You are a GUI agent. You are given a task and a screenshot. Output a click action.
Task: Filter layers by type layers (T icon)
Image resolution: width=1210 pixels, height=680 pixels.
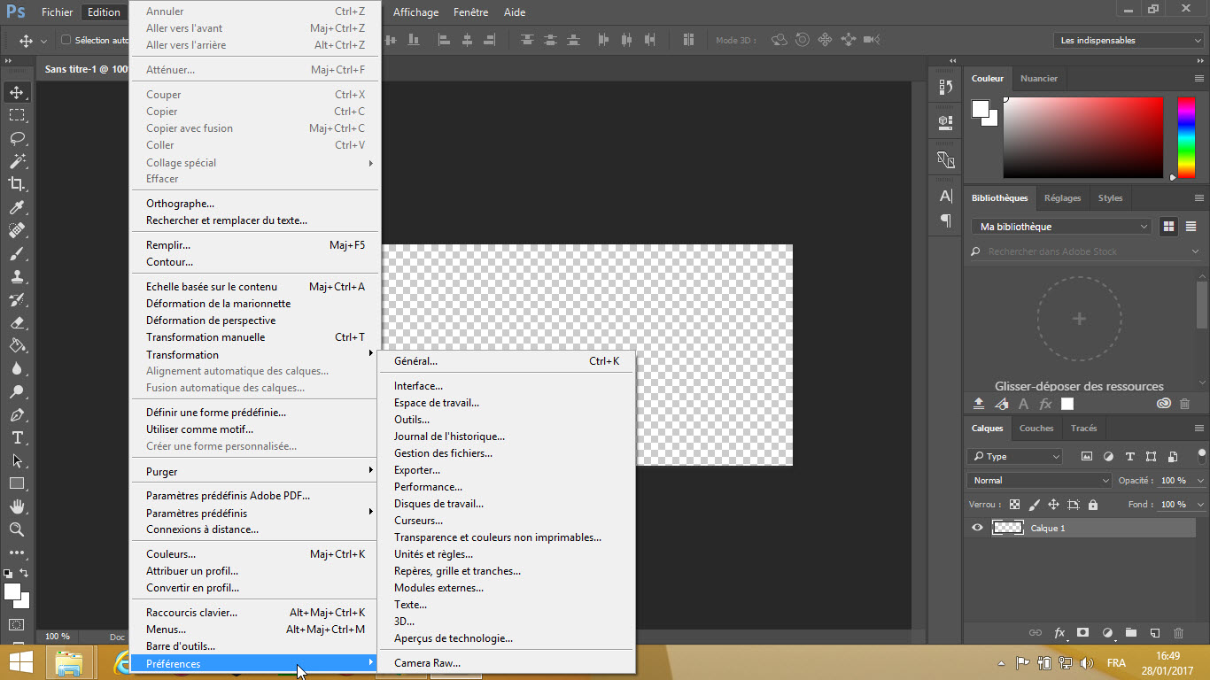point(1129,457)
